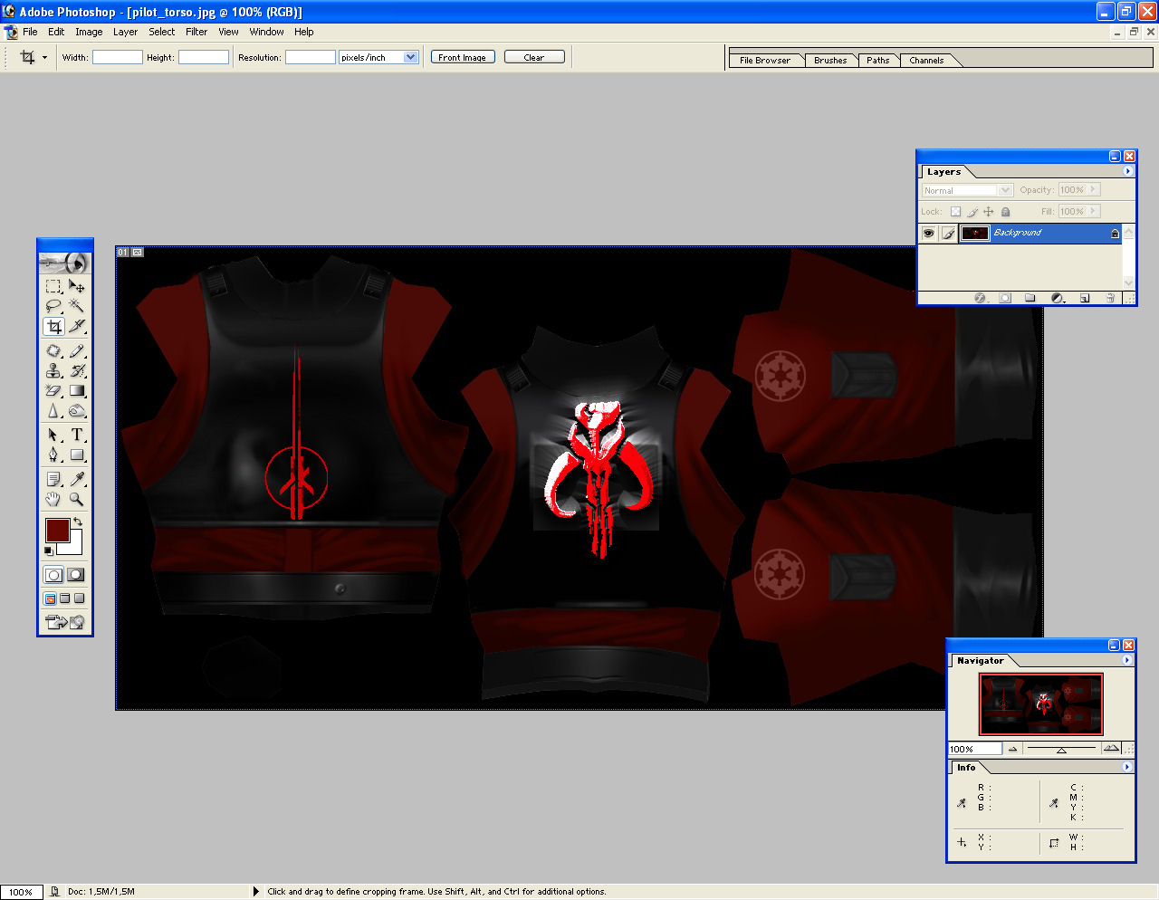Swap foreground and background colors

click(79, 522)
